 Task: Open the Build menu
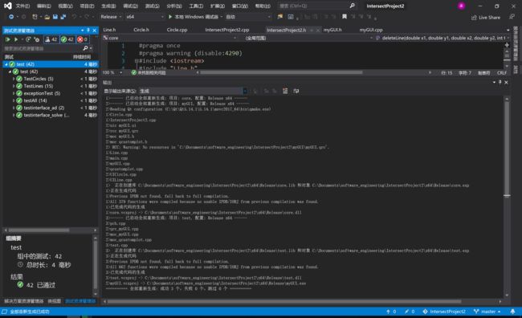tap(108, 6)
